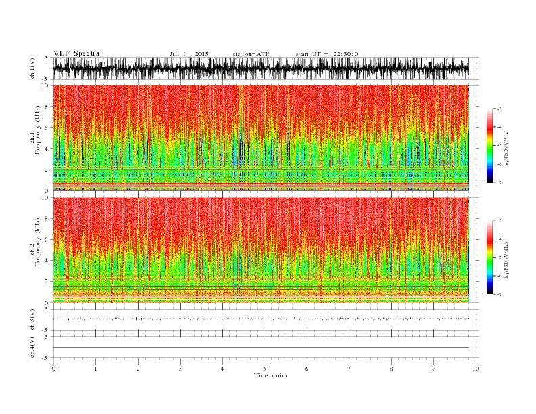Click the "ch.1(V)" waveform axis label
Viewport: 536px width, 414px height.
tap(32, 68)
